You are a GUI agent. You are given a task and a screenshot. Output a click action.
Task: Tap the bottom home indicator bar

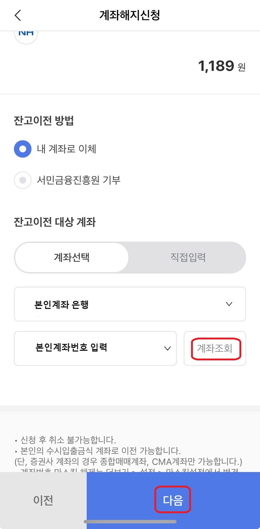click(130, 520)
